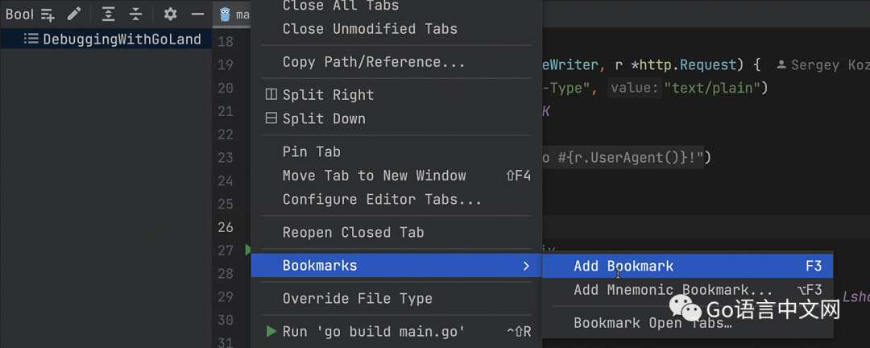The height and width of the screenshot is (348, 870).
Task: Click Pin Tab menu entry
Action: [x=311, y=151]
